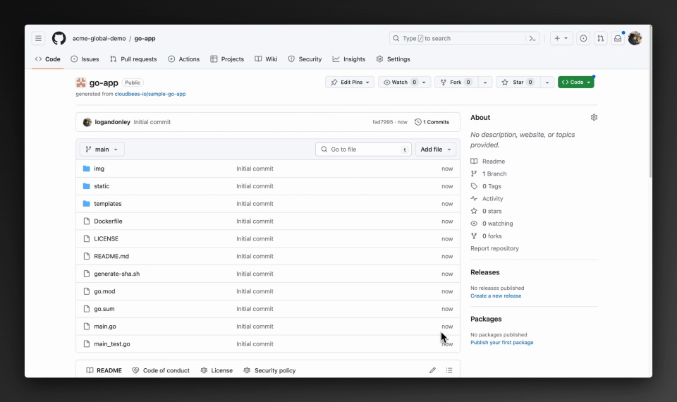This screenshot has height=402, width=677.
Task: Open the cloudbees-io/sample-go-app template link
Action: [x=150, y=94]
